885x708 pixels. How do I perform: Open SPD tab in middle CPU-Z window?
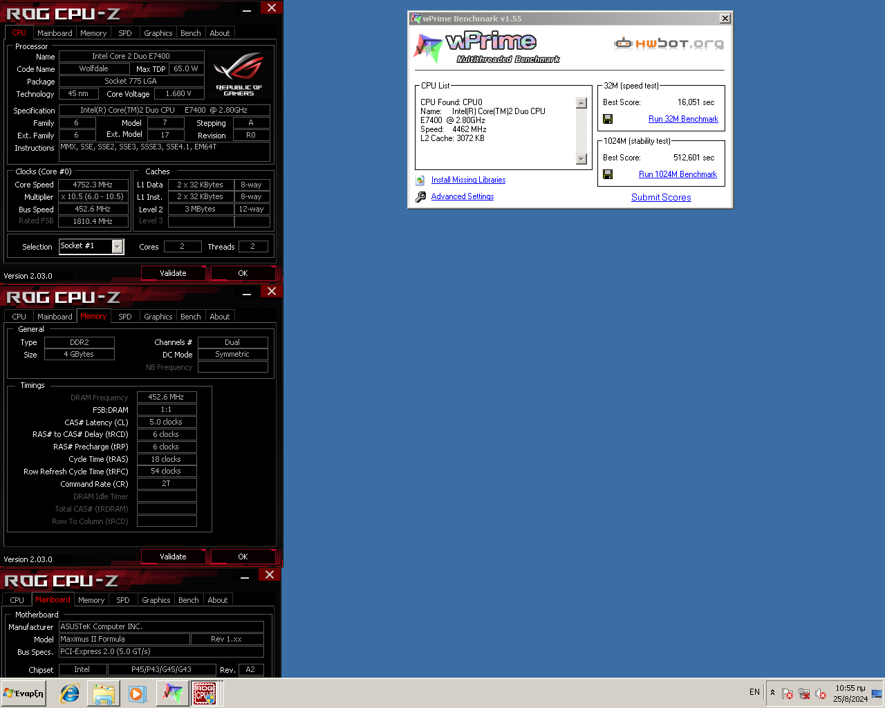pyautogui.click(x=125, y=317)
